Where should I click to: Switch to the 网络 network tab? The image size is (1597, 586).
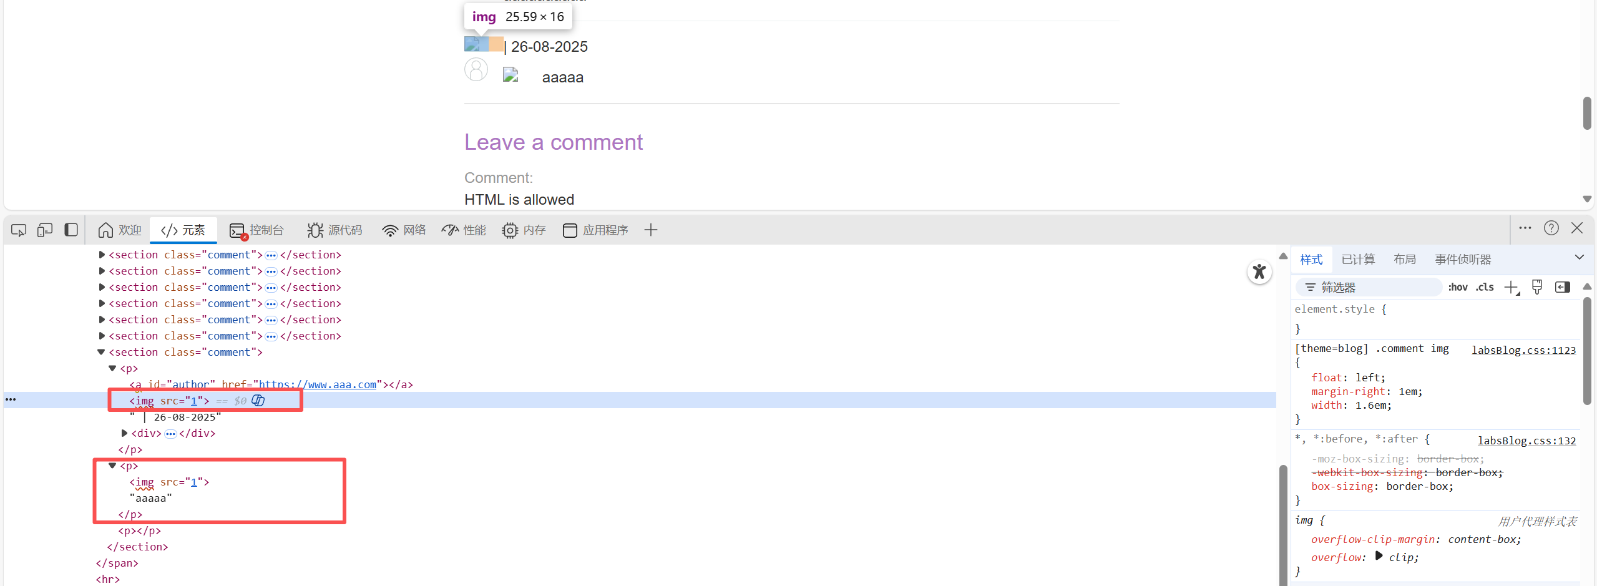[x=404, y=230]
